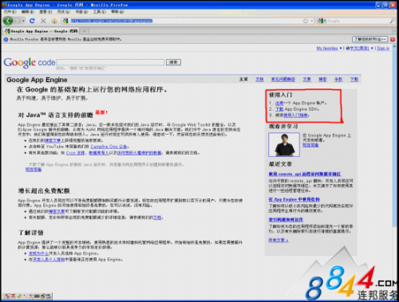Expand the address bar history dropdown
Screen dimensions: 399x302
312,21
